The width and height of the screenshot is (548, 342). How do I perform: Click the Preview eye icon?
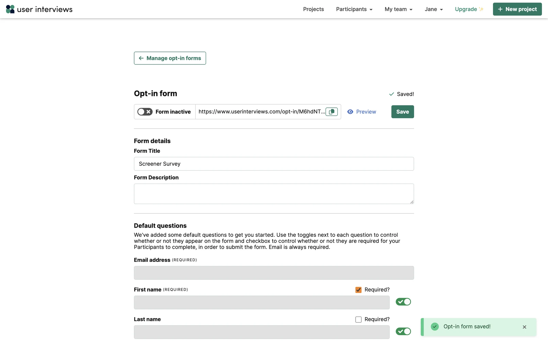point(350,112)
